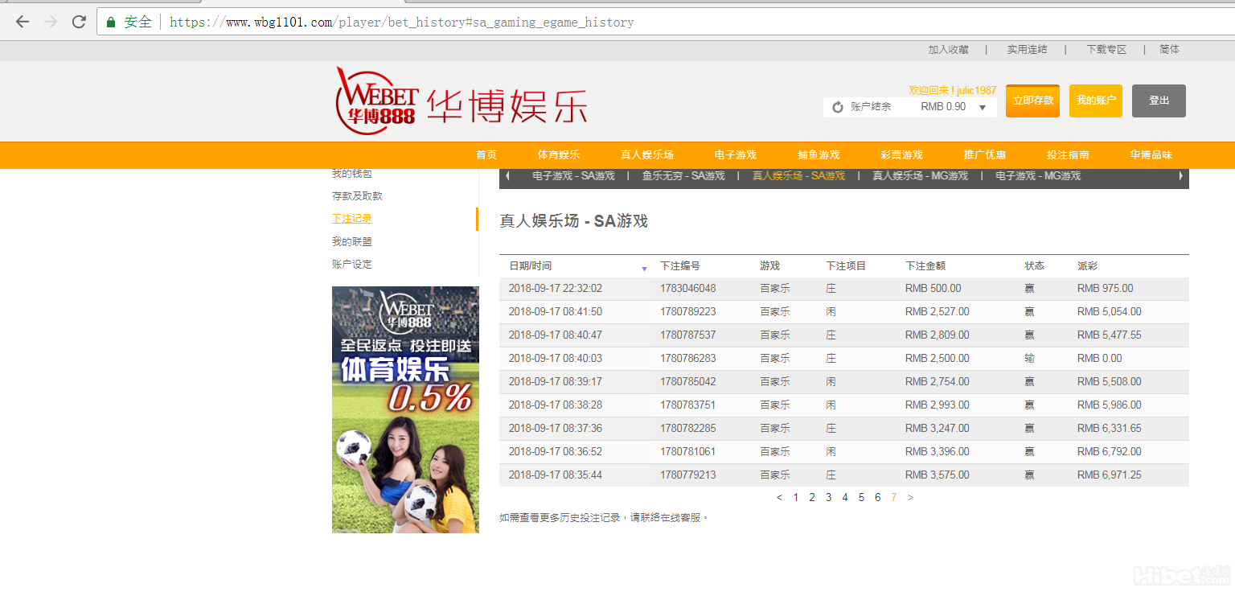
Task: Click the green secure padlock icon
Action: tap(111, 22)
